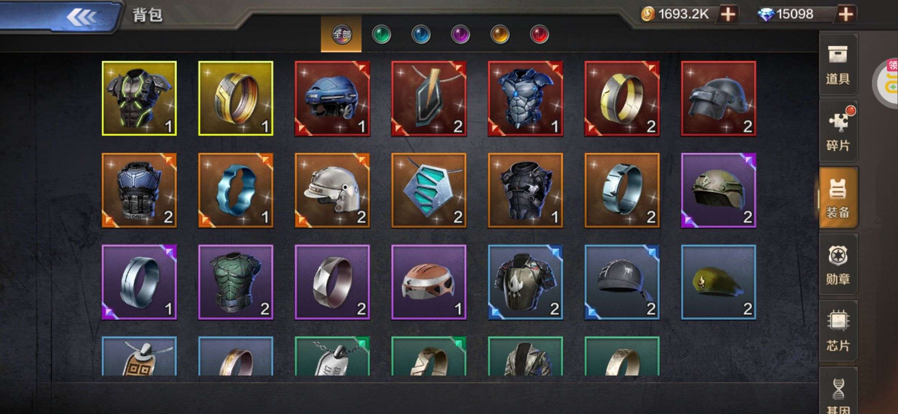Viewport: 898px width, 414px height.
Task: Pick the teal pentagon pendant item
Action: click(x=429, y=191)
